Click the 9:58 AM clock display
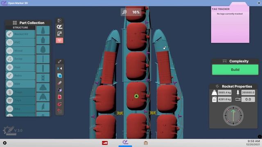This screenshot has height=147, width=262. pyautogui.click(x=254, y=141)
